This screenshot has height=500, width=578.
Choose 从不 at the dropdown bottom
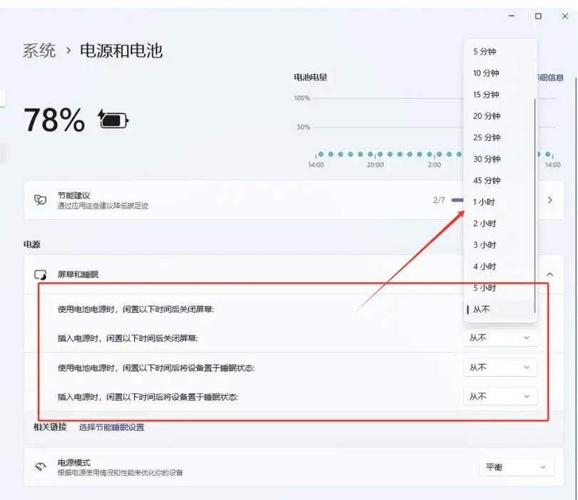pos(486,310)
